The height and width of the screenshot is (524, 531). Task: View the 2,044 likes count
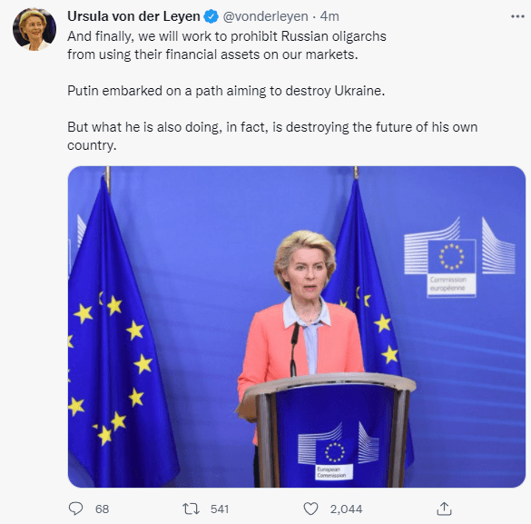(346, 509)
